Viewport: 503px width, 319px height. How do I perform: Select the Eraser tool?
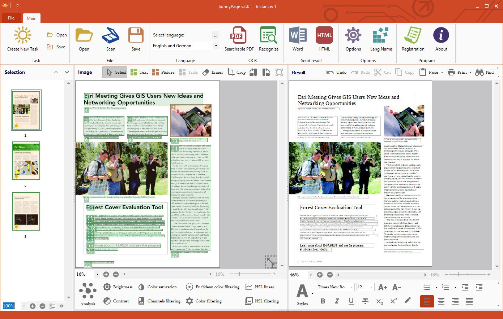tap(213, 72)
